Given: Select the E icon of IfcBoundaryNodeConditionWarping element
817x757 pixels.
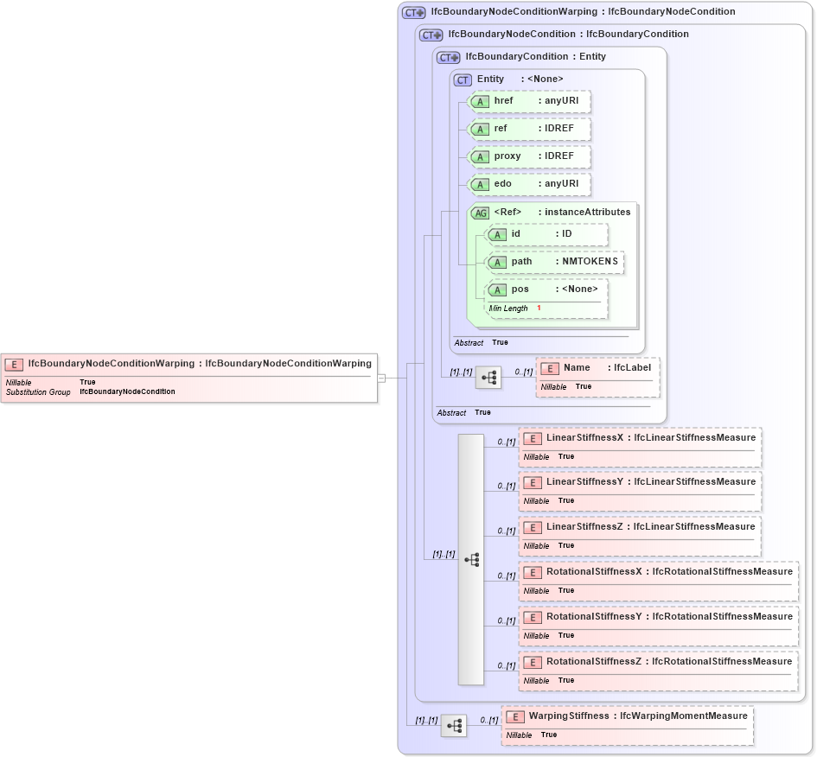Looking at the screenshot, I should point(14,364).
